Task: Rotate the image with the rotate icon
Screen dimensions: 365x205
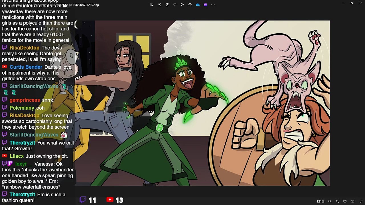Action: pos(159,5)
